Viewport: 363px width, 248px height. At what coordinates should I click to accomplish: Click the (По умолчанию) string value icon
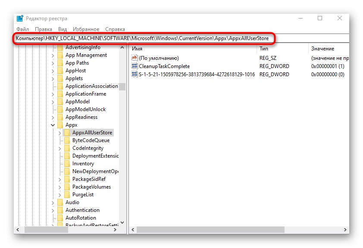tap(134, 58)
